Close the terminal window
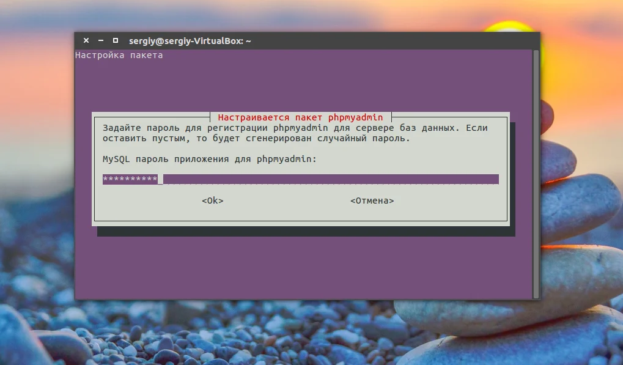Image resolution: width=623 pixels, height=365 pixels. (x=86, y=40)
